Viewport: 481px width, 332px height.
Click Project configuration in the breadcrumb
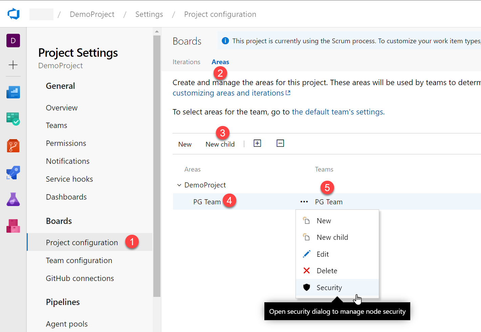pos(220,14)
